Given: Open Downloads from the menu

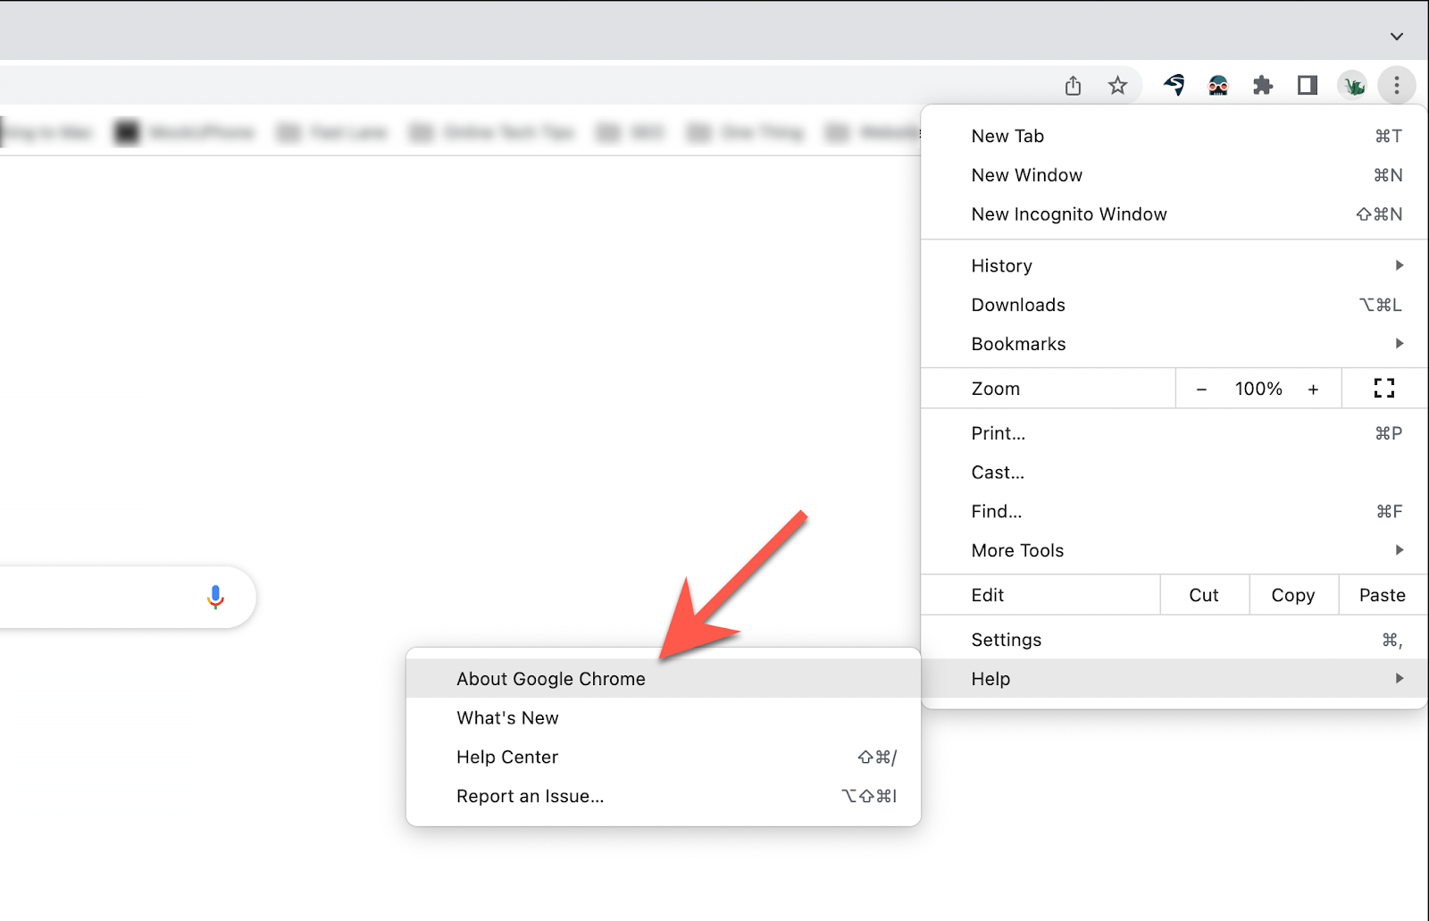Looking at the screenshot, I should tap(1174, 306).
